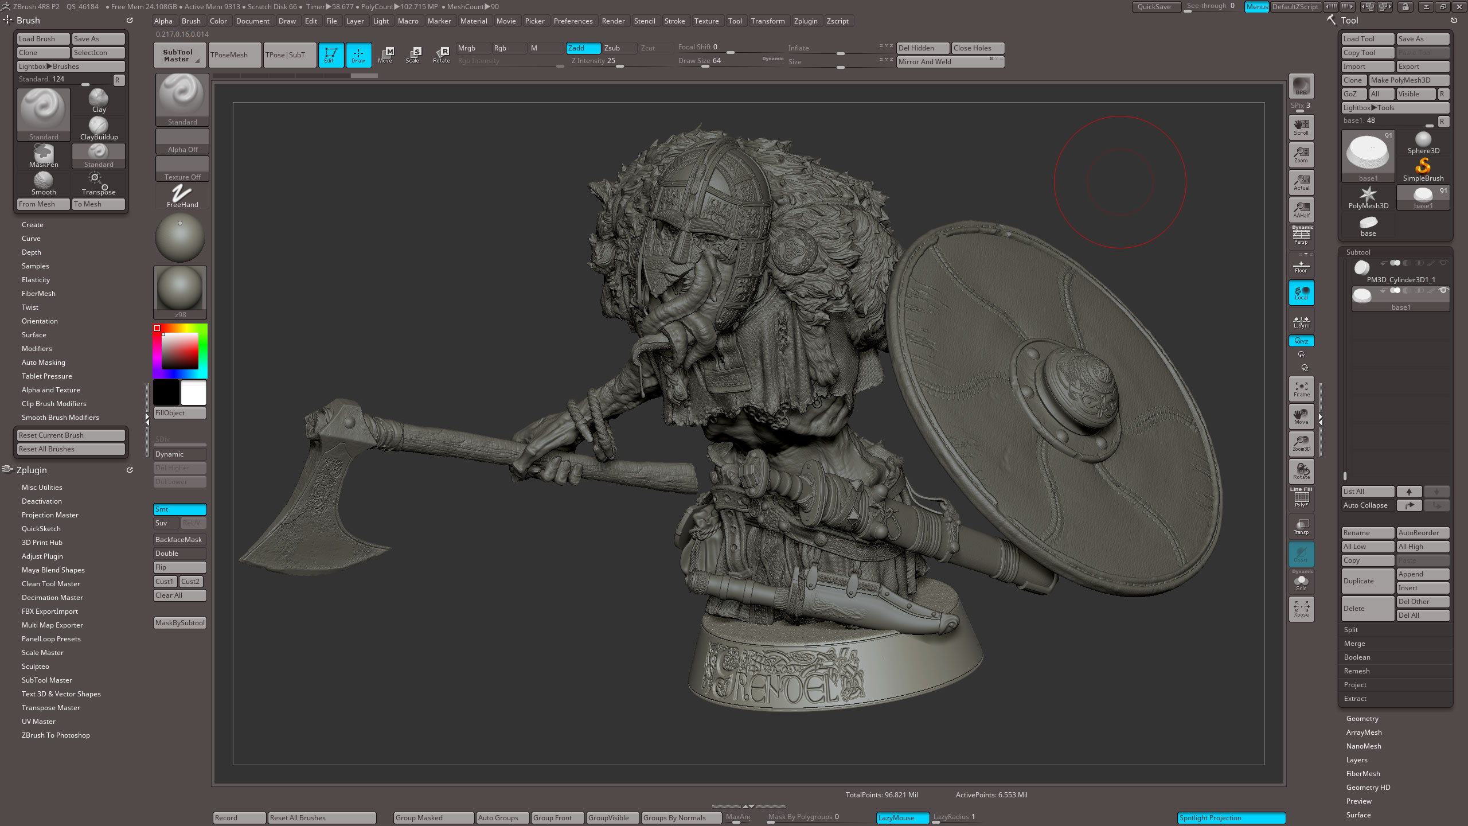Select the Clay brush
This screenshot has height=826, width=1468.
click(99, 101)
